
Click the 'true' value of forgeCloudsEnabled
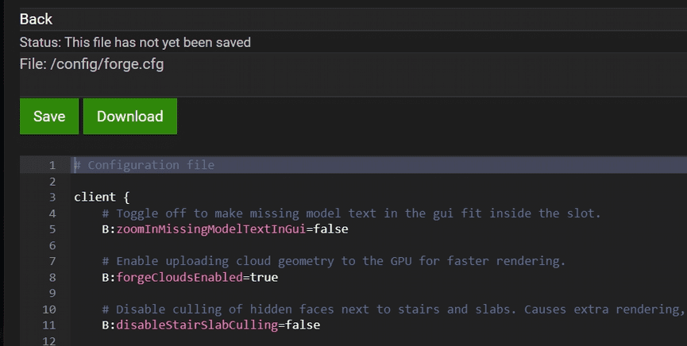(x=264, y=277)
